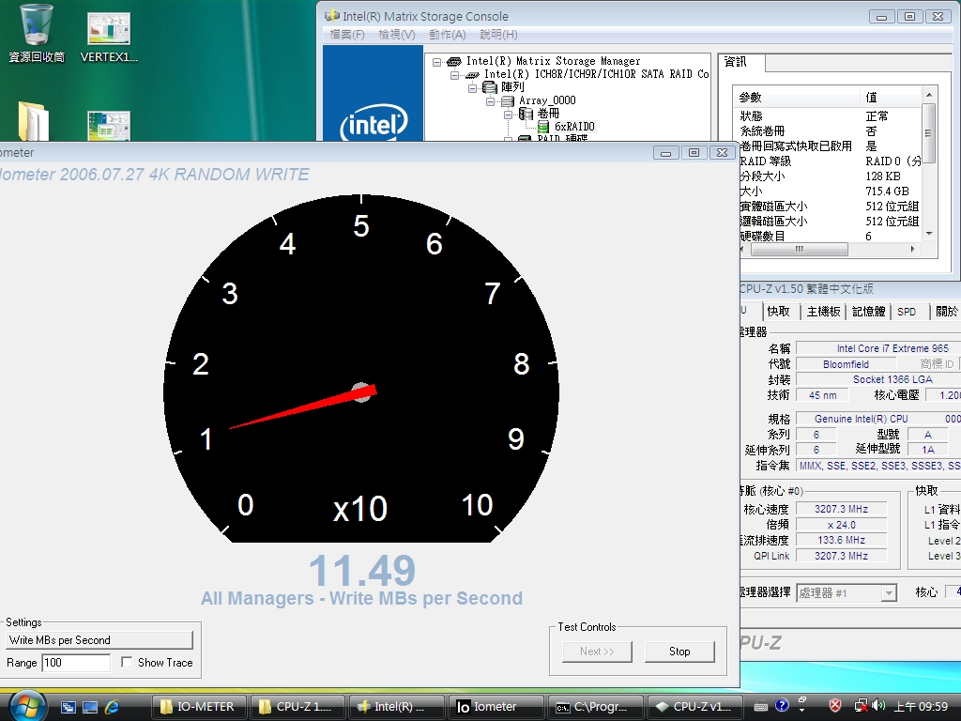Viewport: 961px width, 721px height.
Task: Click the 卷冊 volumes icon in tree
Action: click(x=526, y=114)
